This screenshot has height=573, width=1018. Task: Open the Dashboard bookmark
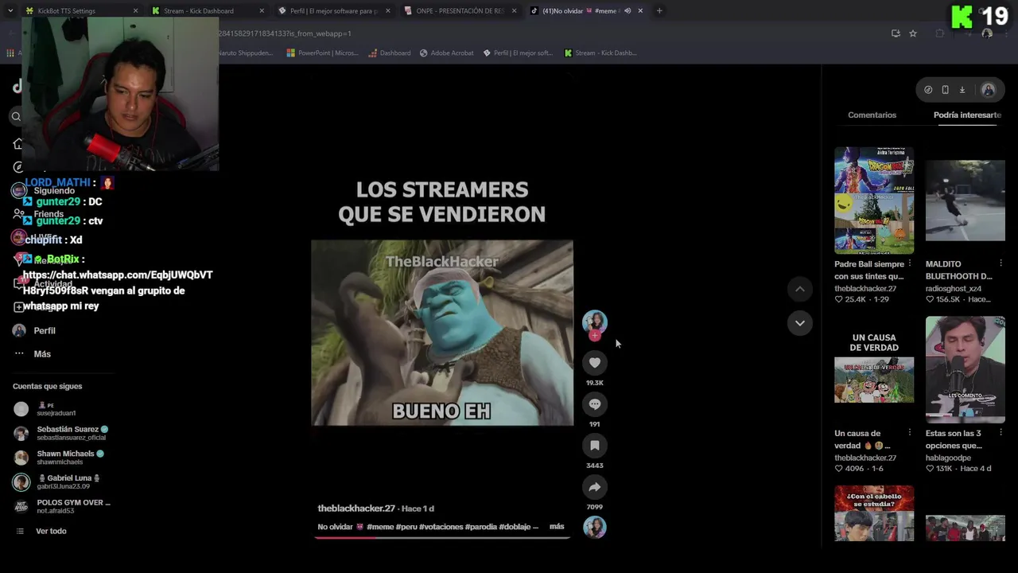(390, 53)
